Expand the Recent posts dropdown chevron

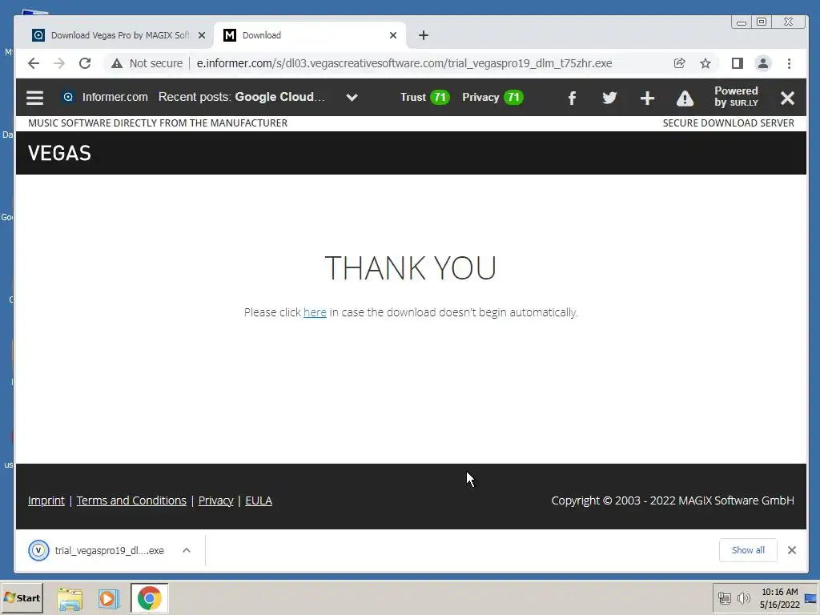[352, 97]
